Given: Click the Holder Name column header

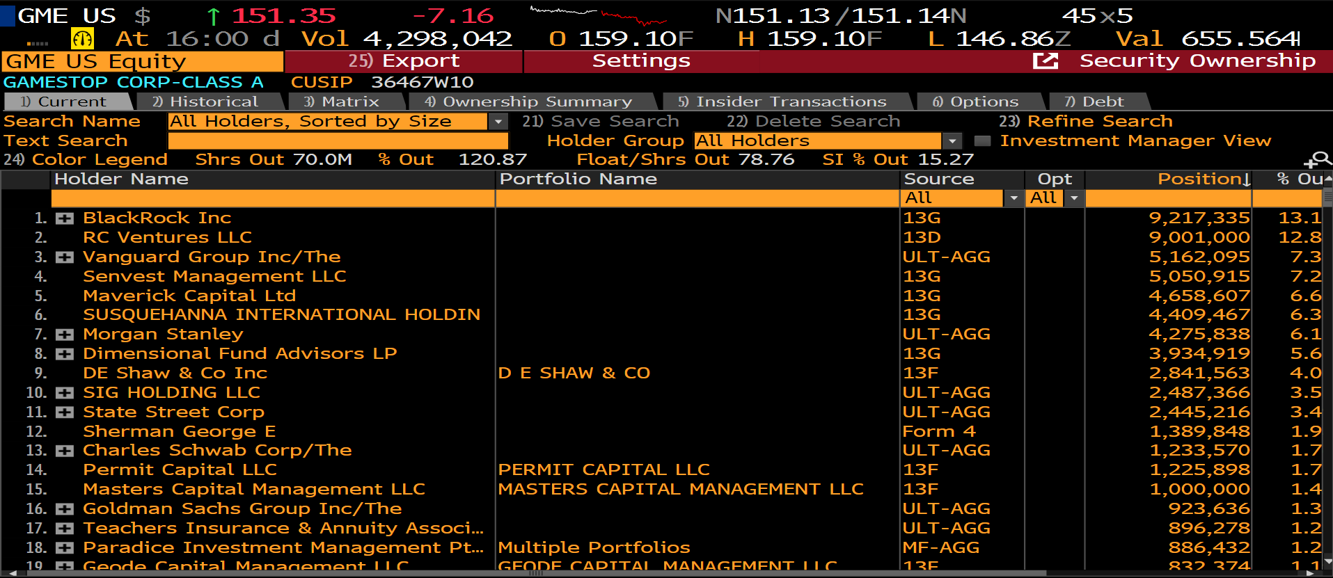Looking at the screenshot, I should (121, 179).
